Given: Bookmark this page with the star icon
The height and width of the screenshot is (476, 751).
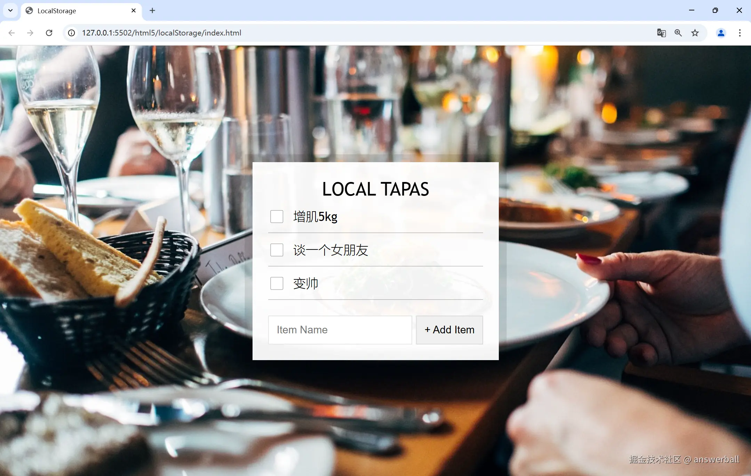Looking at the screenshot, I should tap(694, 33).
